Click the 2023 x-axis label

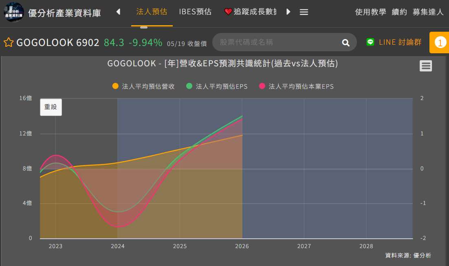click(55, 246)
